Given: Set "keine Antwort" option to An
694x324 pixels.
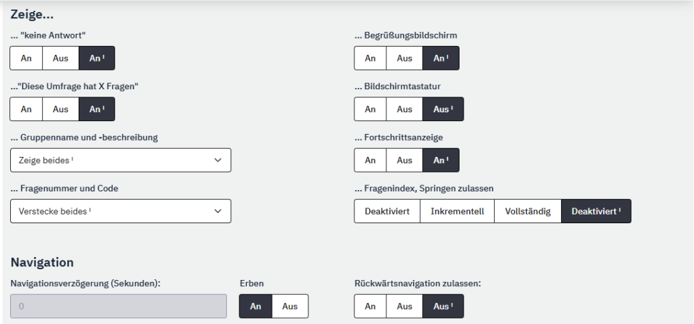Looking at the screenshot, I should click(26, 58).
